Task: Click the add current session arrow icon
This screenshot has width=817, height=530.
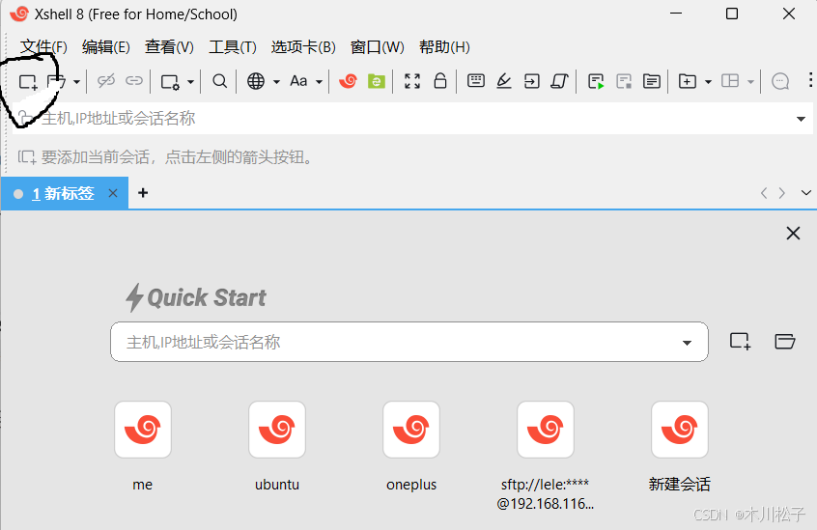Action: 27,156
